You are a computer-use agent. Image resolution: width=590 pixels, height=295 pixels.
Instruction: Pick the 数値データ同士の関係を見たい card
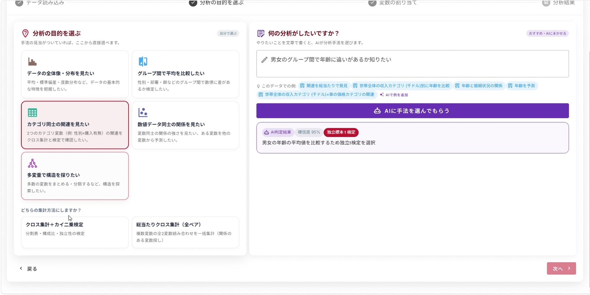(x=185, y=125)
